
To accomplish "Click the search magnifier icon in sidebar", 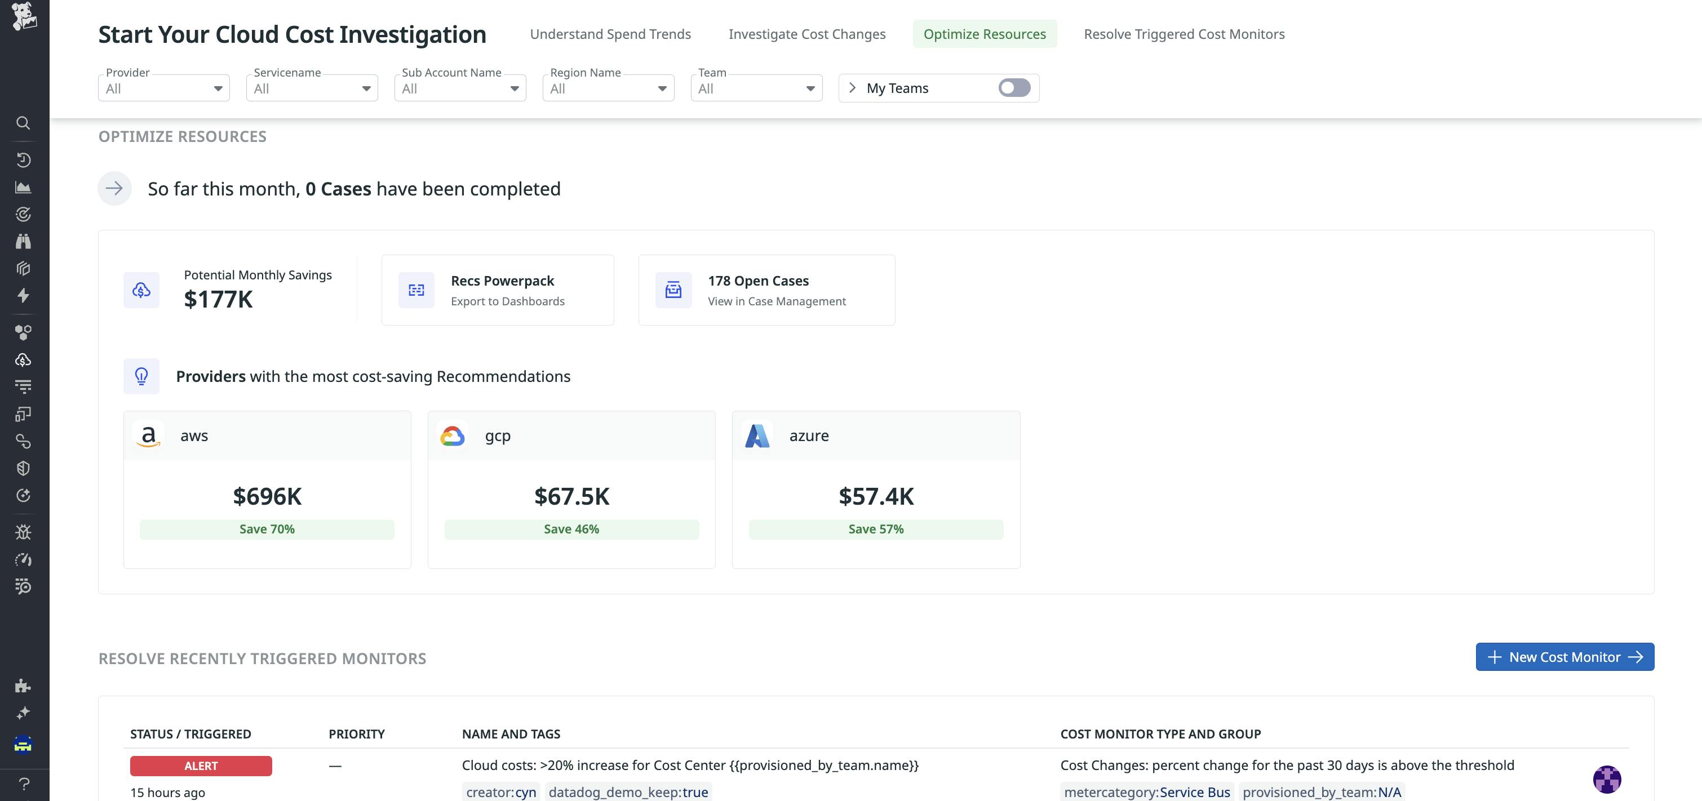I will pos(23,123).
